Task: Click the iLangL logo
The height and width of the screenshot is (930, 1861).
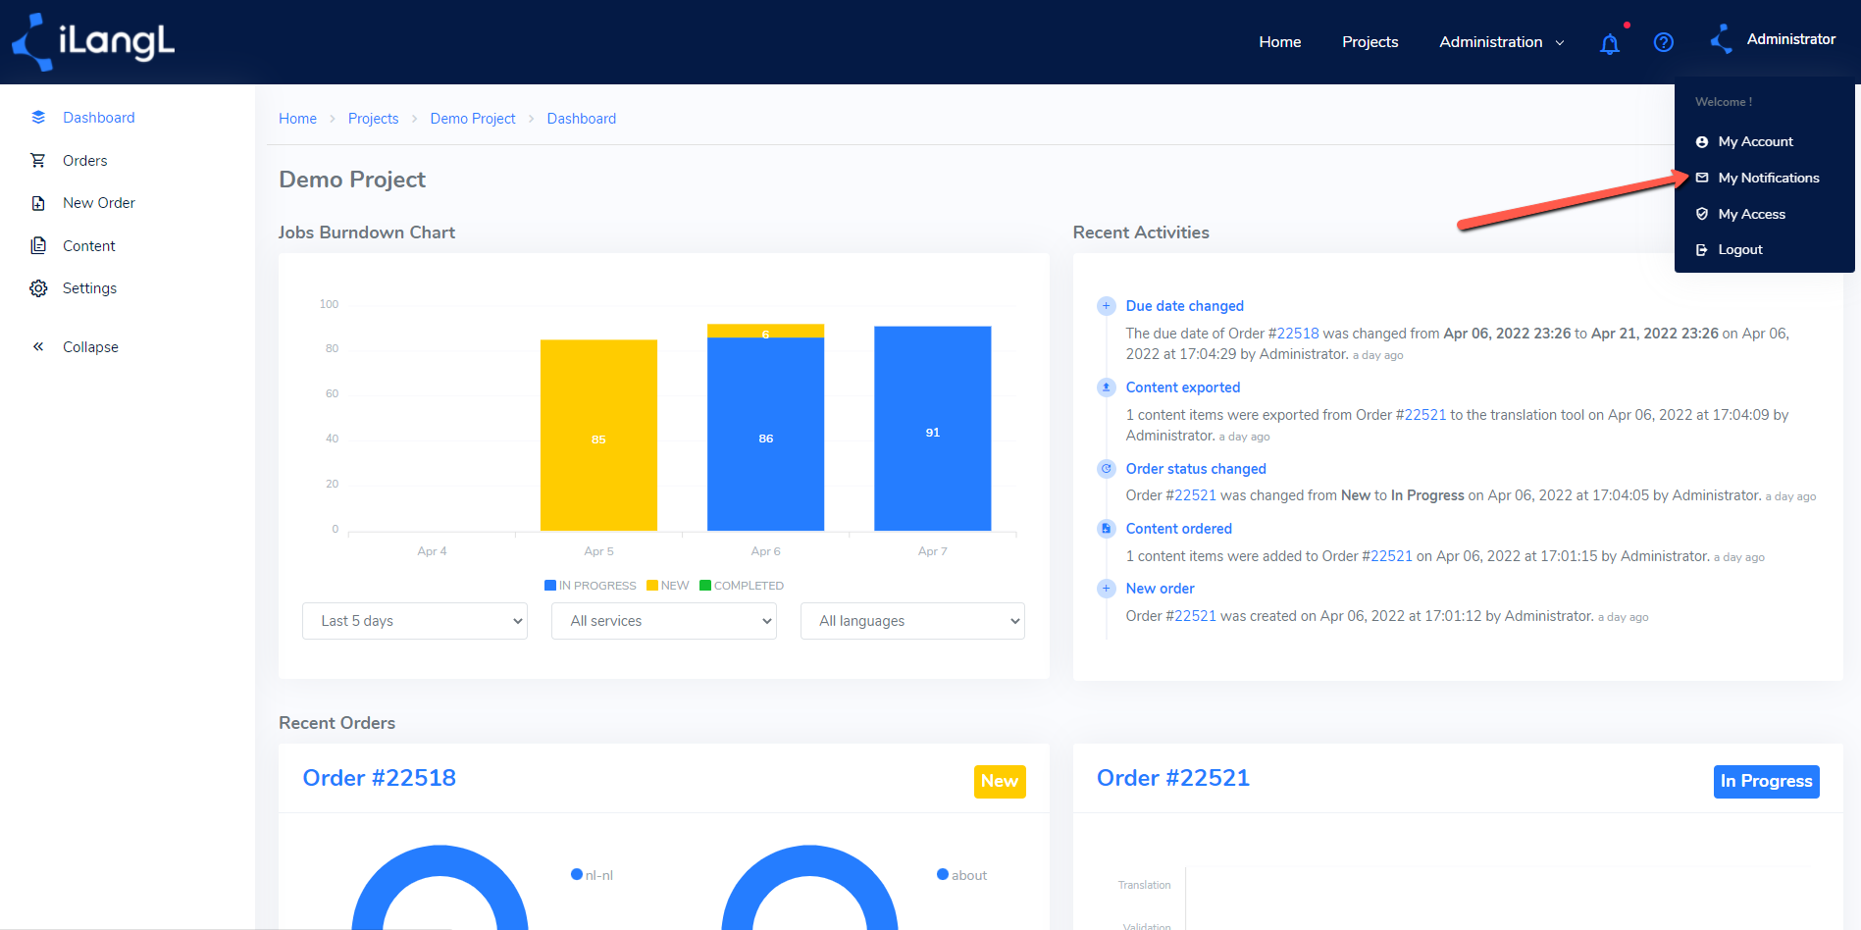Action: coord(93,41)
